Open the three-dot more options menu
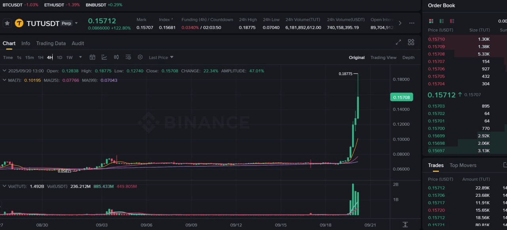Viewport: 507px width, 230px height. [x=412, y=23]
